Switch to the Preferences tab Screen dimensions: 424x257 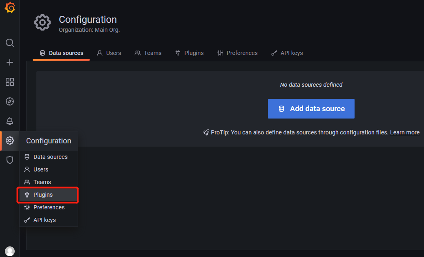coord(237,53)
